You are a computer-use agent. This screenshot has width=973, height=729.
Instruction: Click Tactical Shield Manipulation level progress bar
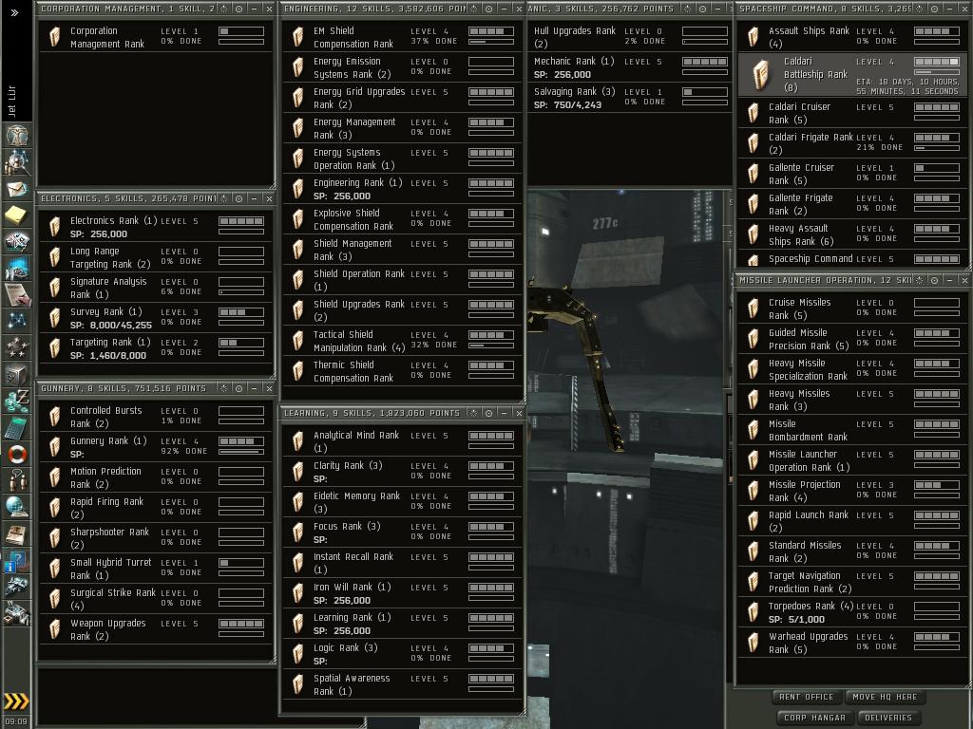[491, 335]
